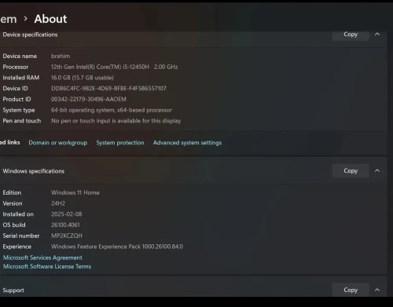The width and height of the screenshot is (393, 307).
Task: Click the System type label
Action: pyautogui.click(x=19, y=110)
